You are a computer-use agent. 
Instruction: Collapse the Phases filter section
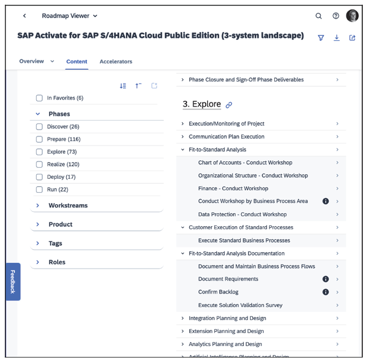37,114
